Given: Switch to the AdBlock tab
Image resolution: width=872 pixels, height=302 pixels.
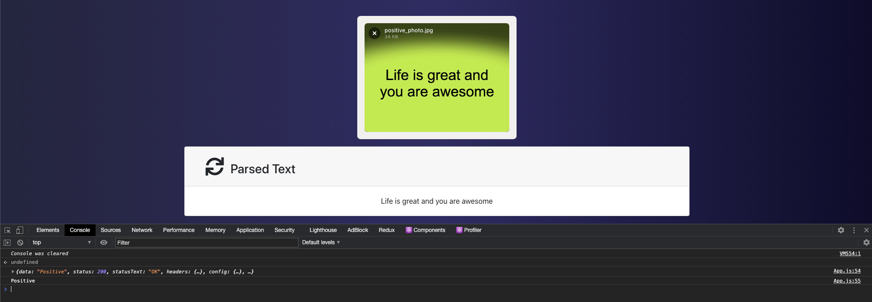Looking at the screenshot, I should point(358,230).
